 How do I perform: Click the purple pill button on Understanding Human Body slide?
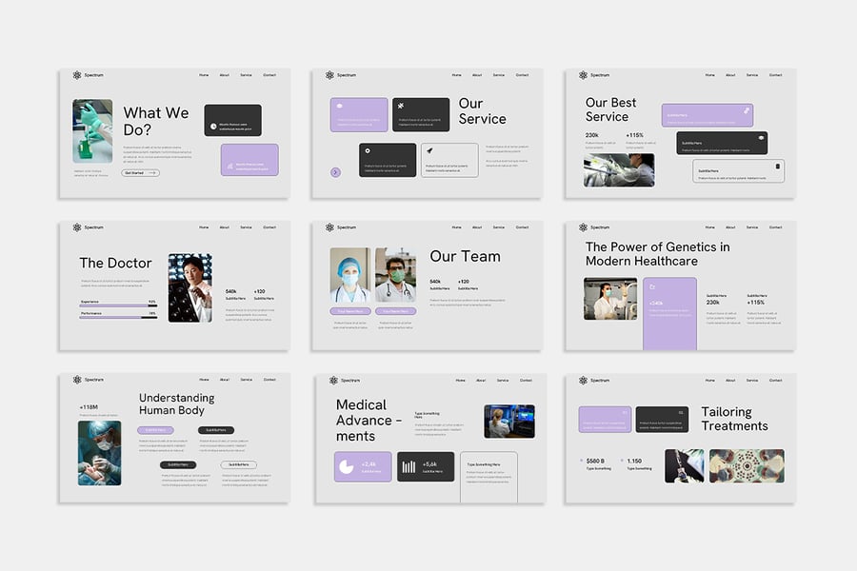(155, 430)
